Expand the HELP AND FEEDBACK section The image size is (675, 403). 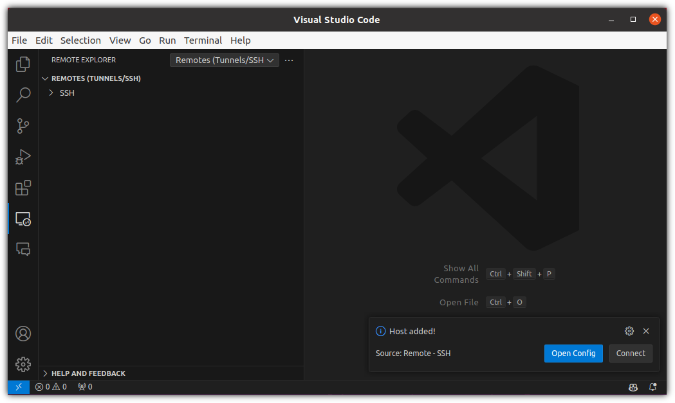pos(88,373)
